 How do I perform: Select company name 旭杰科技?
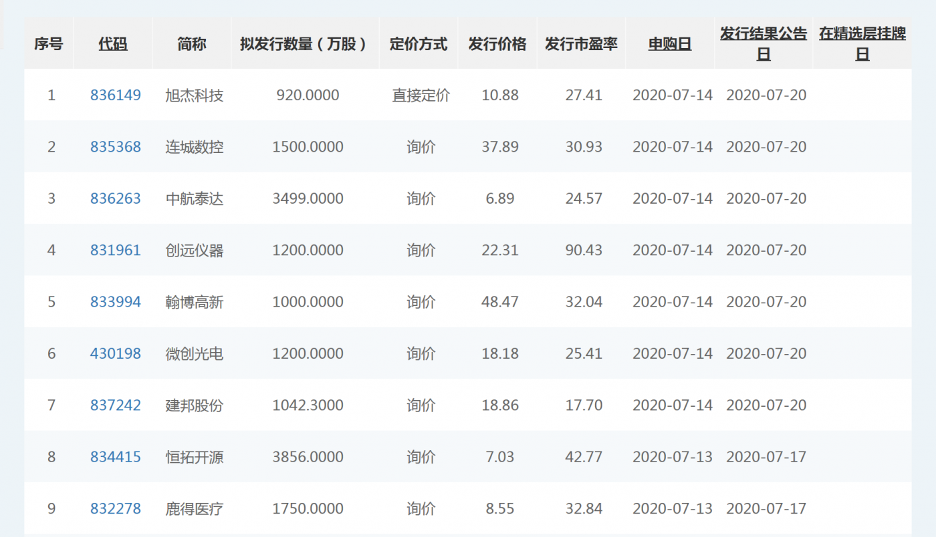[x=194, y=95]
